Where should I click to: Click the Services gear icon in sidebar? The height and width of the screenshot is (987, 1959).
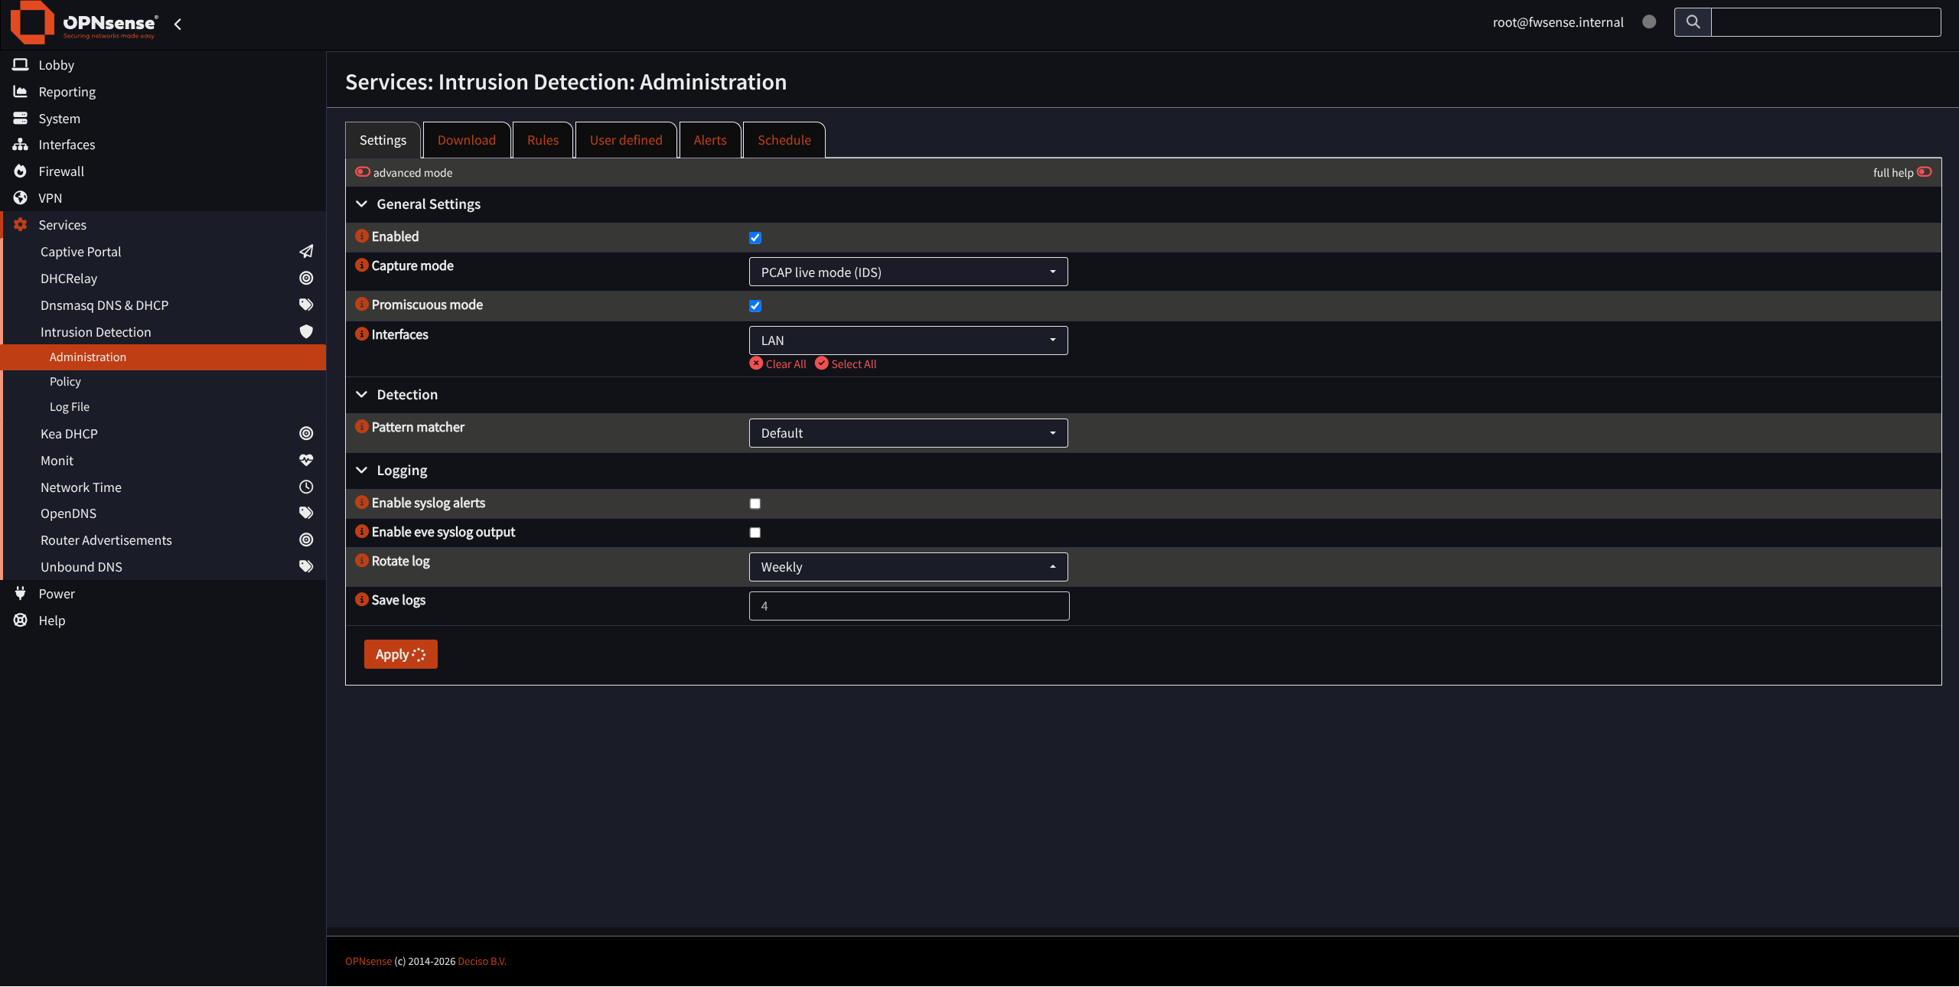(x=21, y=225)
